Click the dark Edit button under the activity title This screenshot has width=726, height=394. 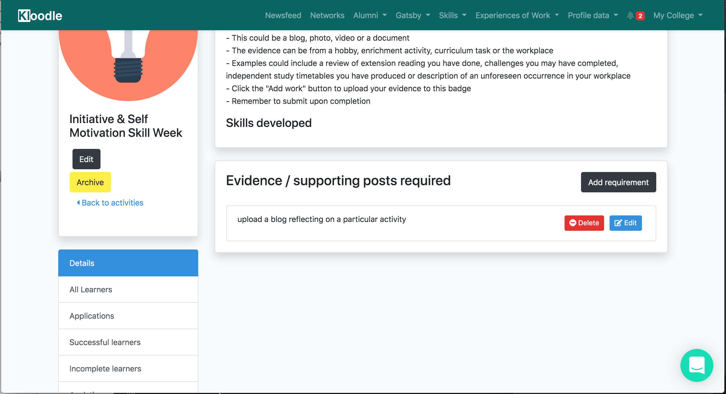[x=86, y=159]
